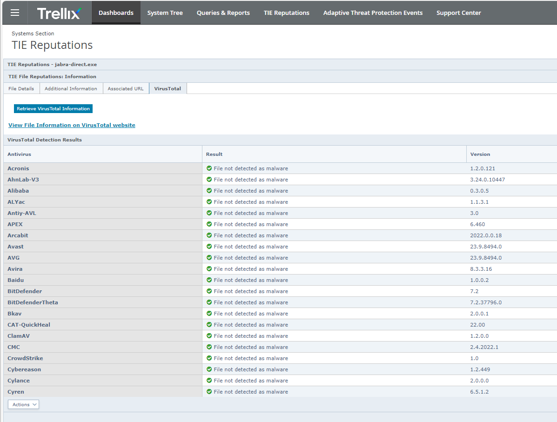
Task: Click green check icon in Bkav row
Action: click(x=209, y=313)
